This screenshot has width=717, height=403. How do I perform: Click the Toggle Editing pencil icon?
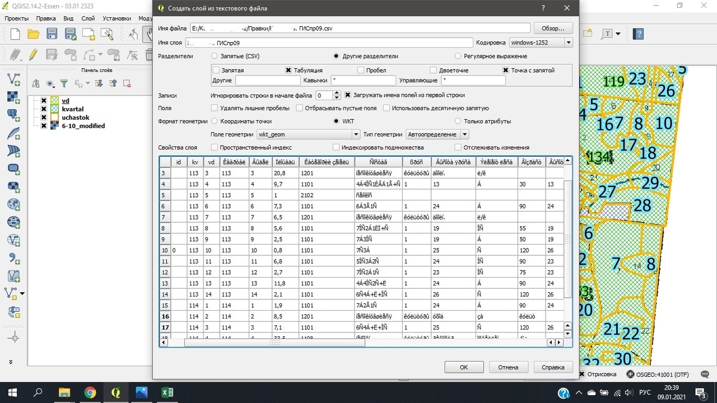(x=33, y=55)
